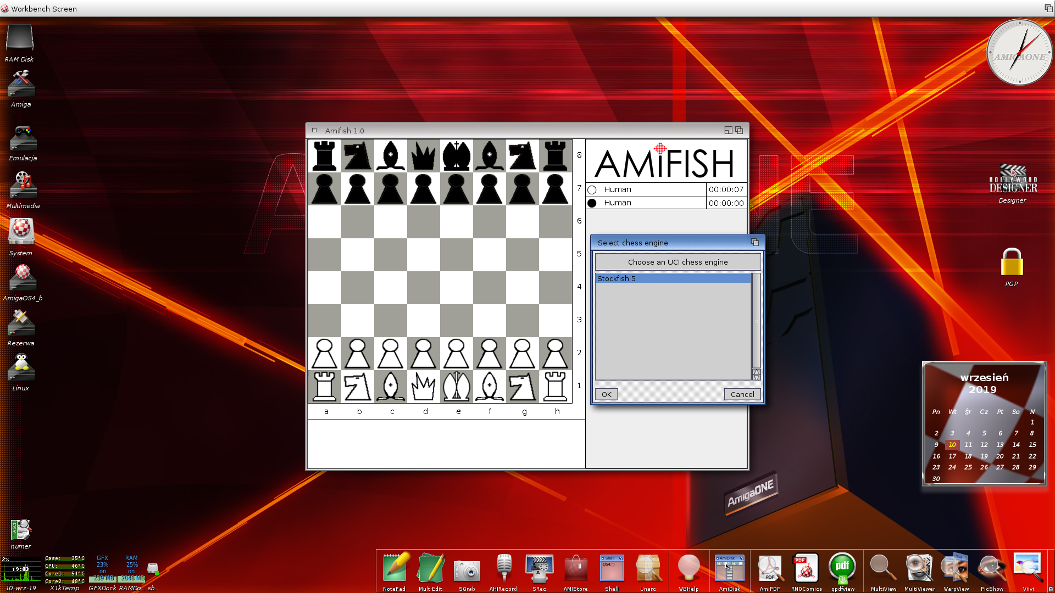Open the PGP padlock icon
The height and width of the screenshot is (593, 1055).
(x=1012, y=267)
